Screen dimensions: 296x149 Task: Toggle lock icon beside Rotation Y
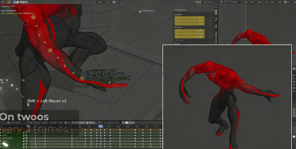210,34
